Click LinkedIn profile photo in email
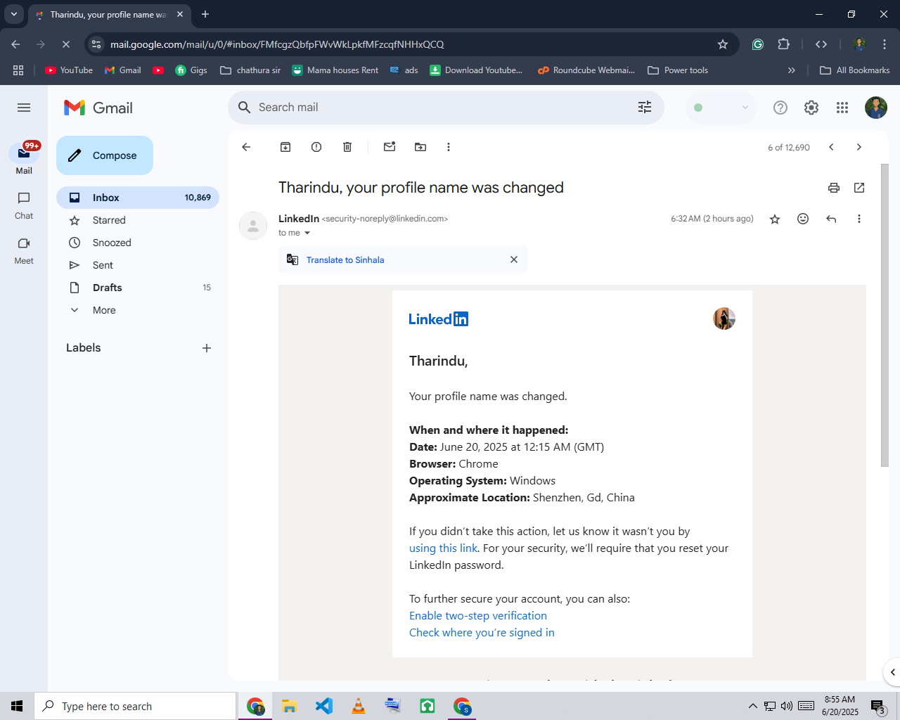This screenshot has width=900, height=720. coord(724,319)
